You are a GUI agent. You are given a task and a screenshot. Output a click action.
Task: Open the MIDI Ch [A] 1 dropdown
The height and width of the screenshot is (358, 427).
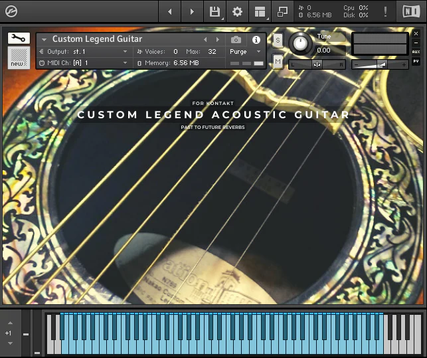click(x=83, y=63)
